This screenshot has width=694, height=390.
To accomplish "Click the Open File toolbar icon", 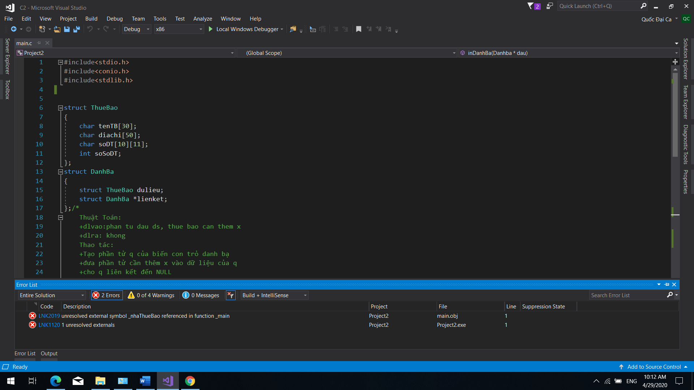I will [57, 29].
